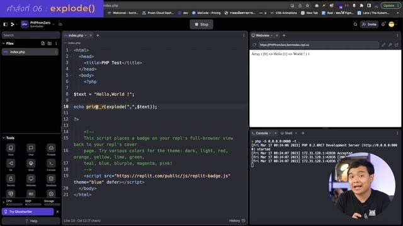Open the Replit search magnifier icon
Viewport: 403px width, 226px height.
355,24
